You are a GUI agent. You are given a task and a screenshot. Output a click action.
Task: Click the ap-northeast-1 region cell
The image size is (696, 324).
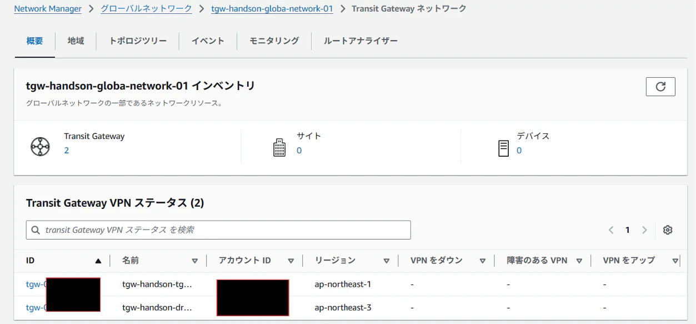tap(343, 285)
